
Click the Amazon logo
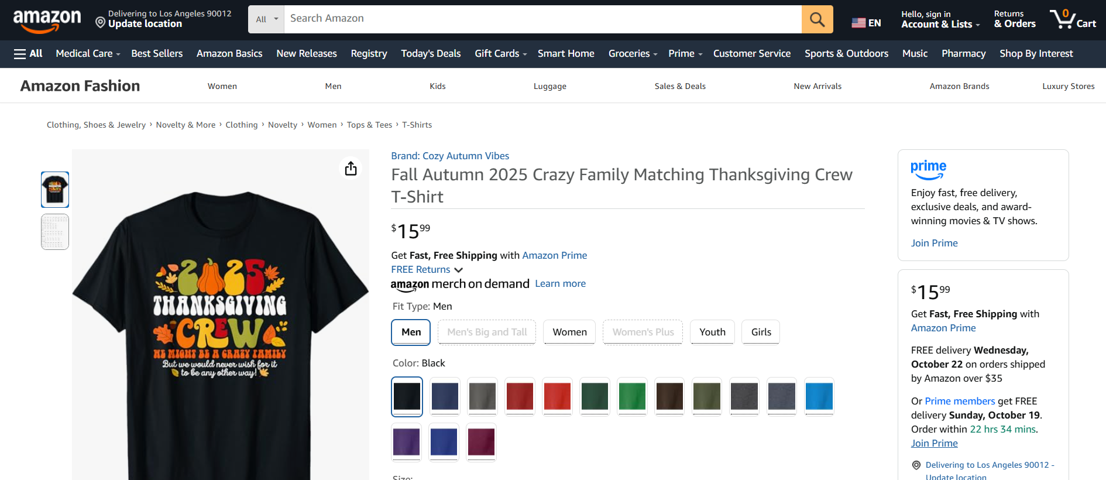click(x=47, y=20)
